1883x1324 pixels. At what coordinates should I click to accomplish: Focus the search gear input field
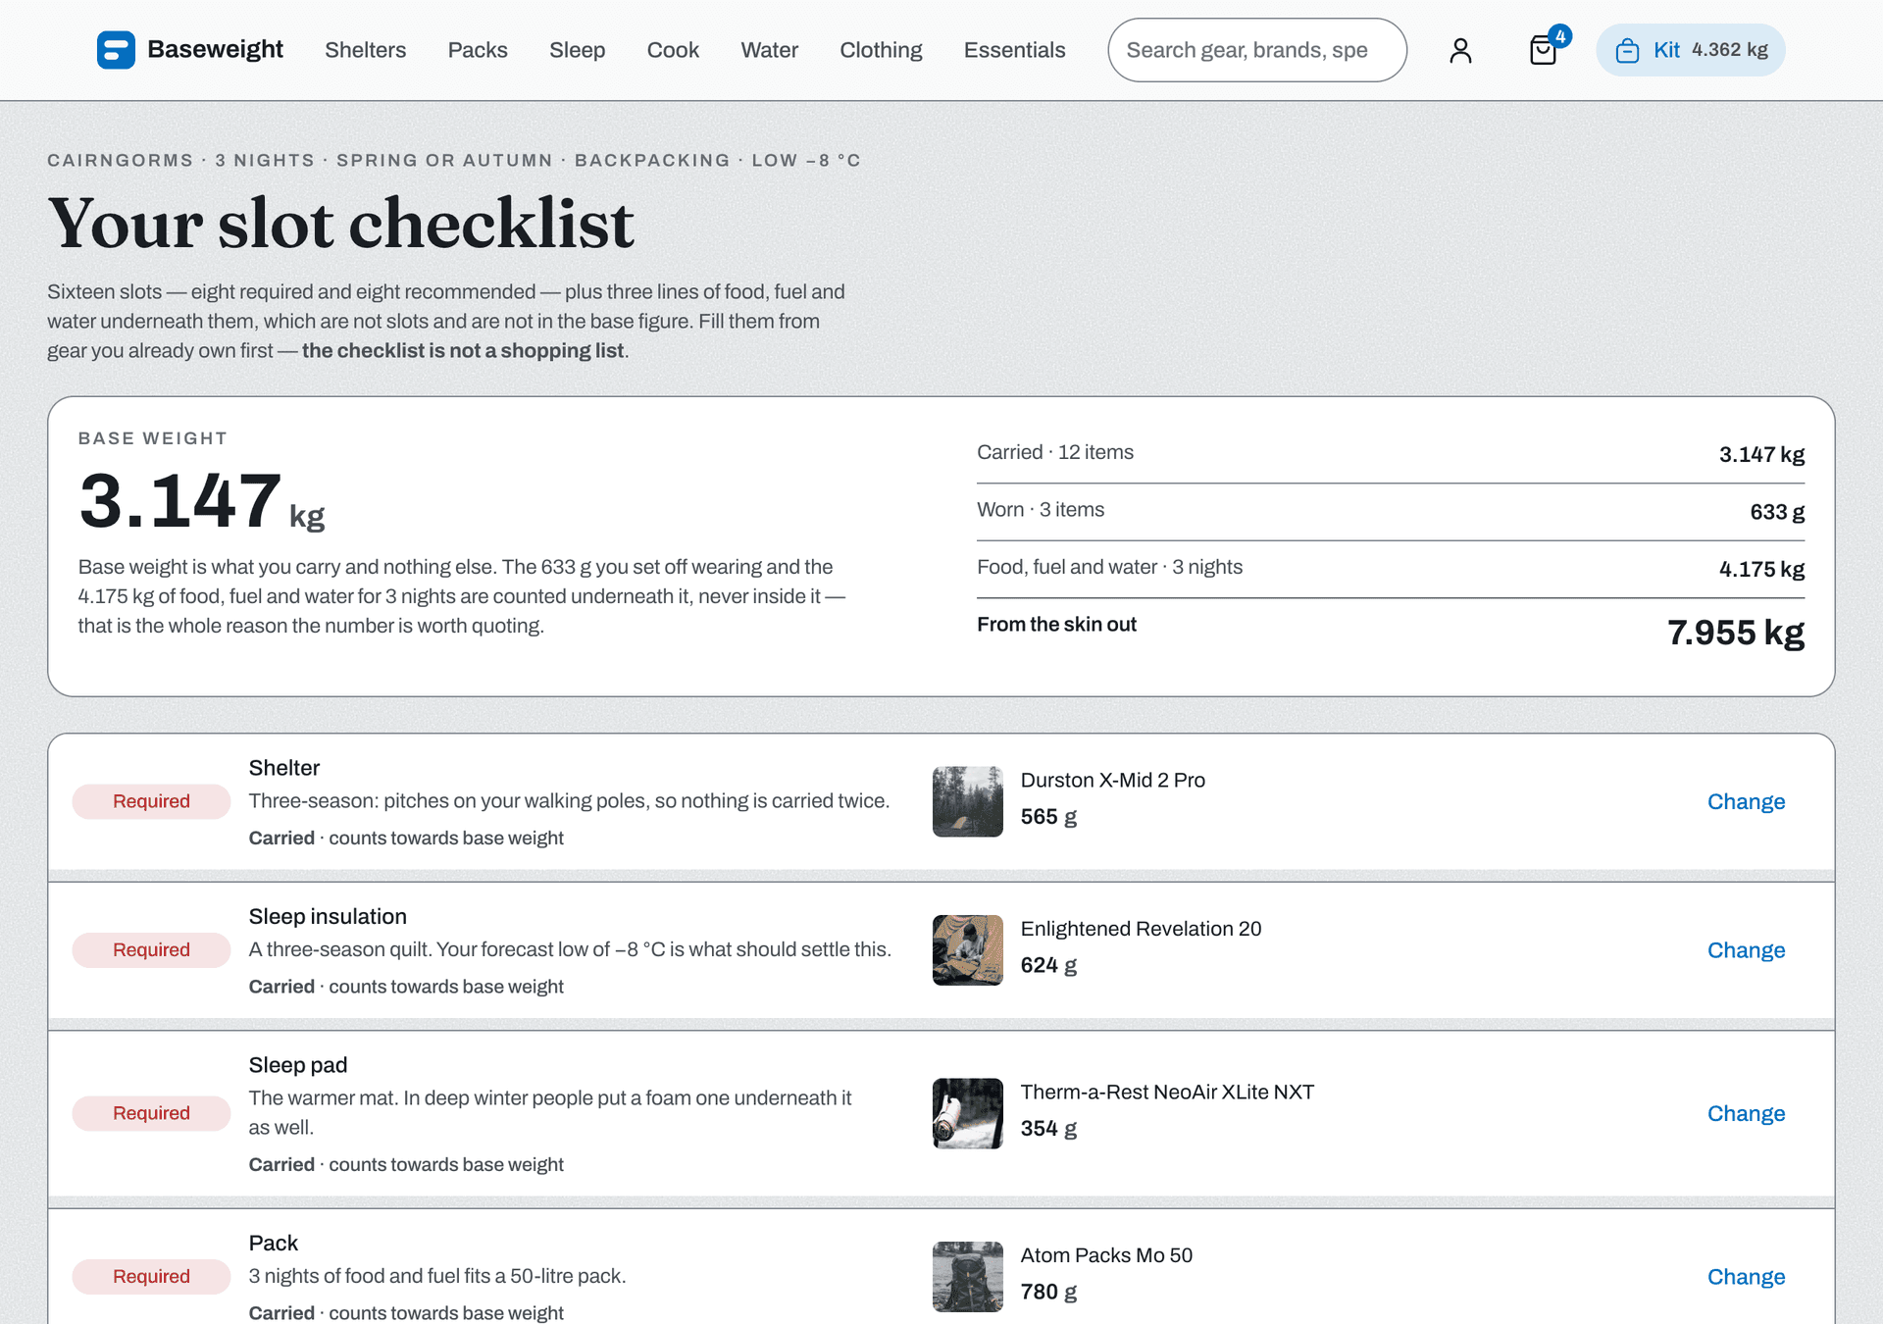click(1257, 50)
